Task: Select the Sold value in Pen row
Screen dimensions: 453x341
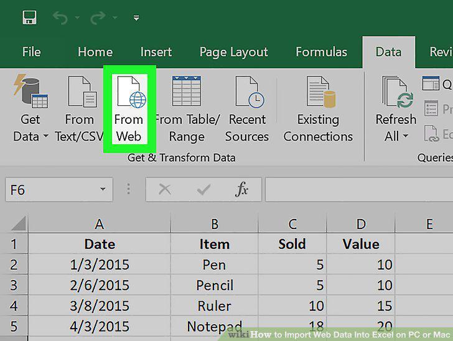Action: (292, 264)
